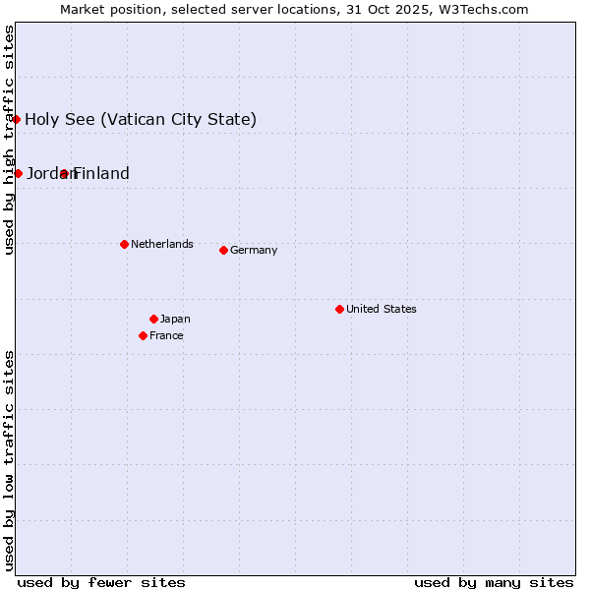Screen dimensions: 590x590
Task: Click the Germany data point marker
Action: 223,250
